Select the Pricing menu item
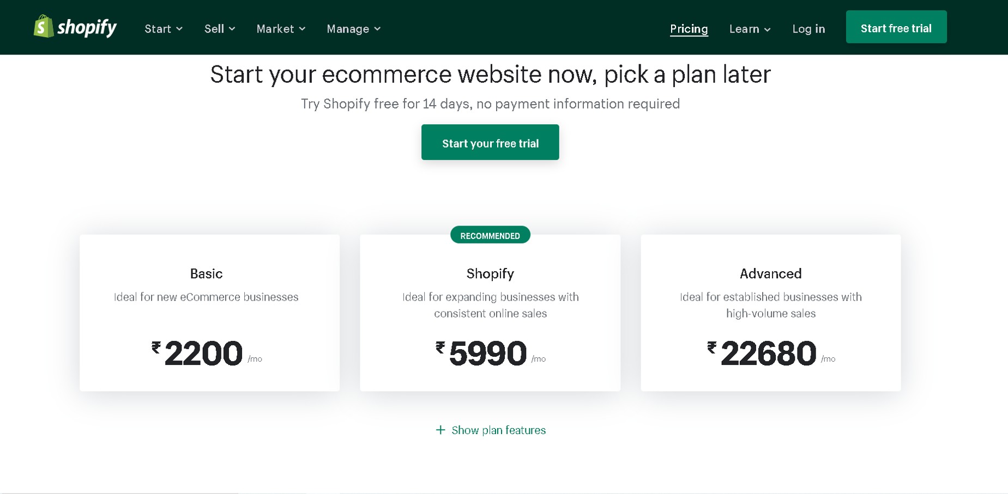The height and width of the screenshot is (494, 1008). 689,28
